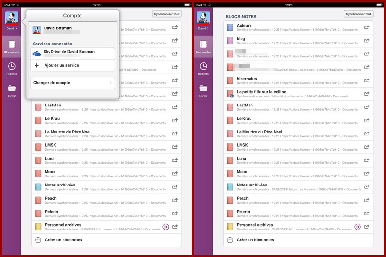Open Récents tab in left screen sidebar
The width and height of the screenshot is (386, 257).
point(11,69)
